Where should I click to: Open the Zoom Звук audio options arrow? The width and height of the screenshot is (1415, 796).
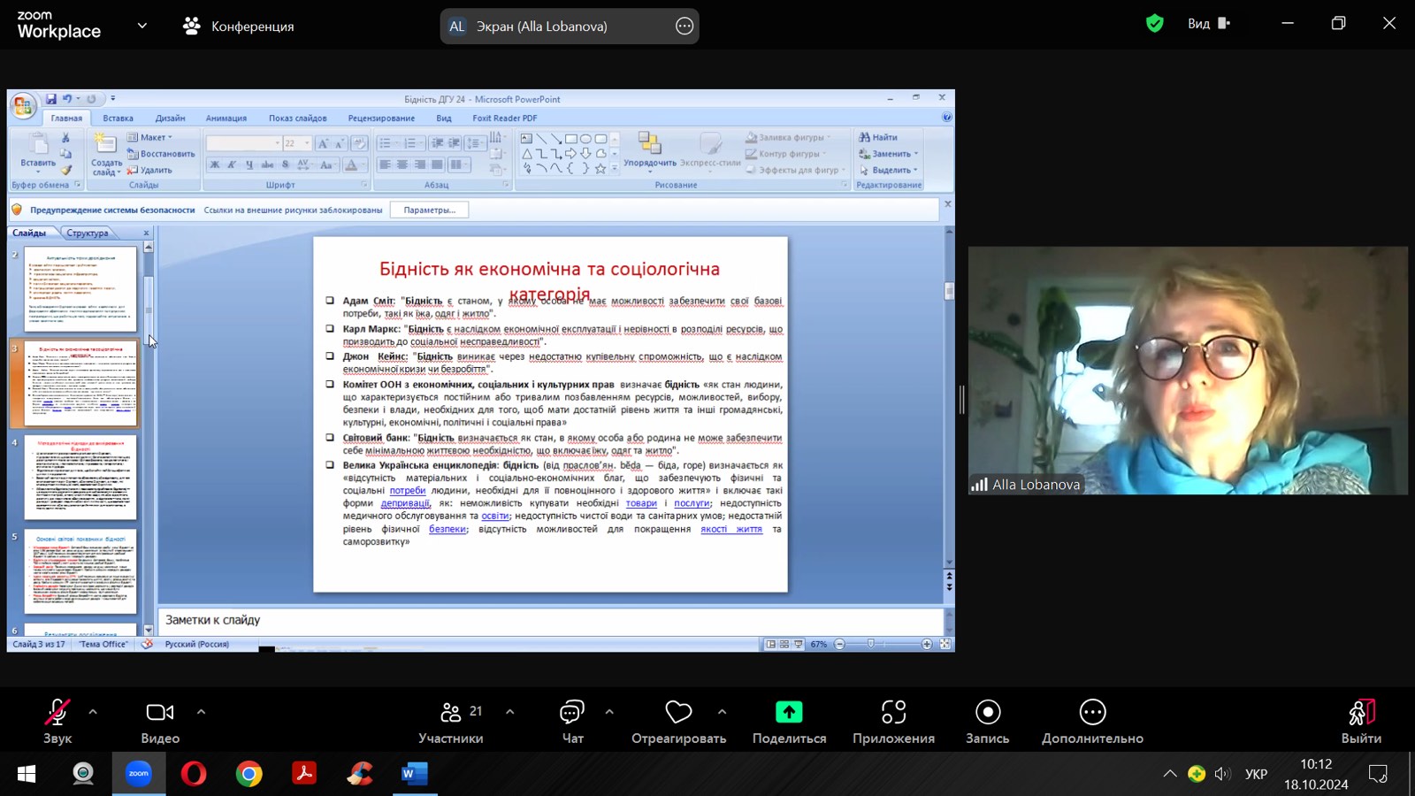[93, 712]
